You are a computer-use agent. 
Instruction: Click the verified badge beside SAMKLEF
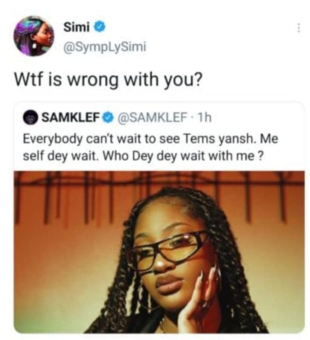108,117
